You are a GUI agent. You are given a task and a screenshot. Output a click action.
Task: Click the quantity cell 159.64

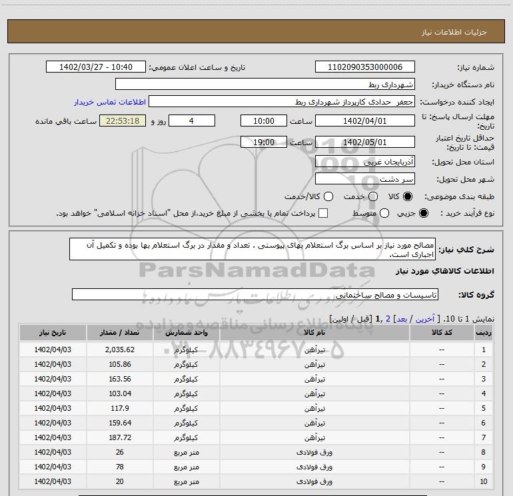click(x=120, y=423)
